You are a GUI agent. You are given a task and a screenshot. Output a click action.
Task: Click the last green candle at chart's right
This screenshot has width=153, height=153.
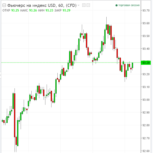tap(133, 65)
